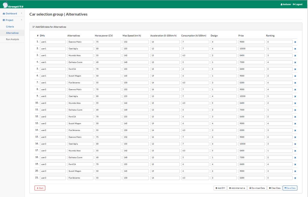The height and width of the screenshot is (197, 308).
Task: Edit DMs field in row 1
Action: pyautogui.click(x=53, y=42)
